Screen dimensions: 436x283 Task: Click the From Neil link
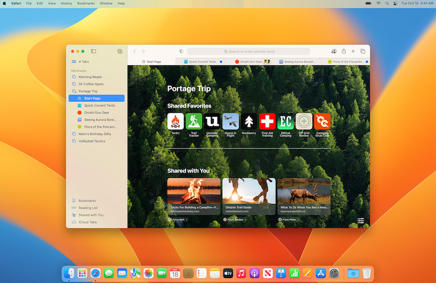point(178,220)
